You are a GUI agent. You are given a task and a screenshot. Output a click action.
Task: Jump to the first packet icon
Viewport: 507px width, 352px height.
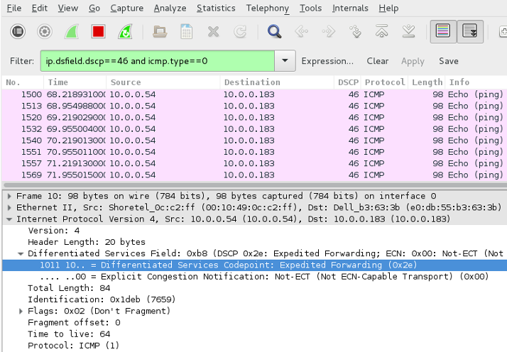click(382, 31)
